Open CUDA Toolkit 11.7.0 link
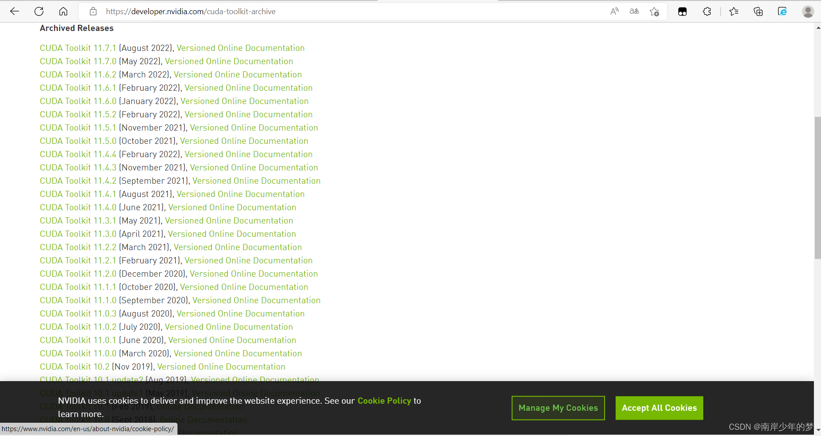 point(78,61)
